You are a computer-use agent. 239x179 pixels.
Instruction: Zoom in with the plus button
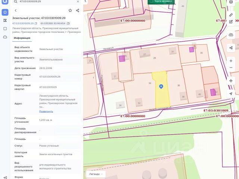pyautogui.click(x=231, y=61)
